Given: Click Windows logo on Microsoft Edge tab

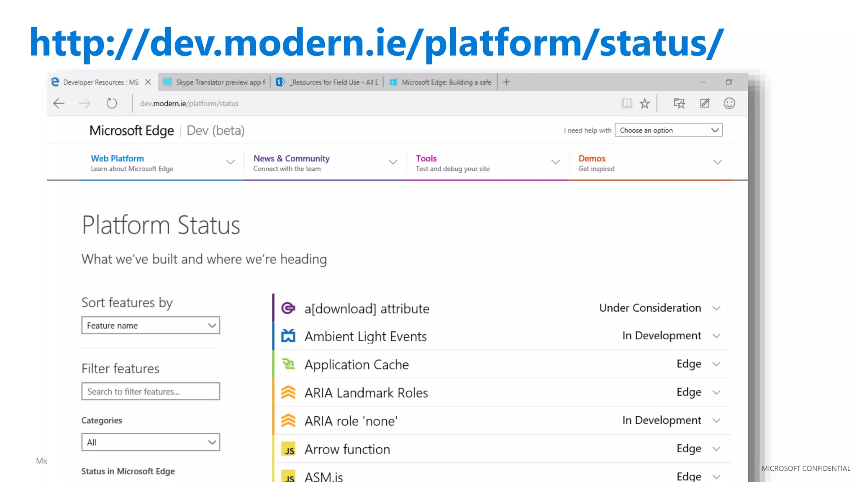Looking at the screenshot, I should [393, 82].
